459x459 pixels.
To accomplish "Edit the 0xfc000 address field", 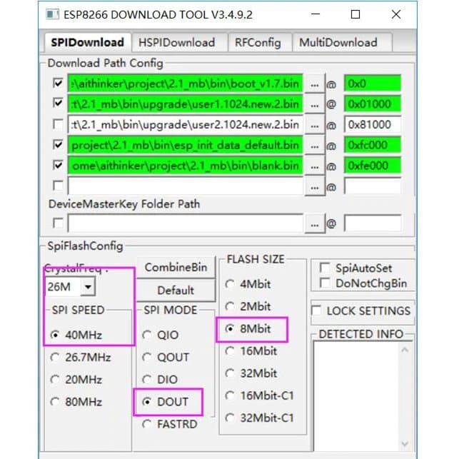I will click(x=373, y=145).
